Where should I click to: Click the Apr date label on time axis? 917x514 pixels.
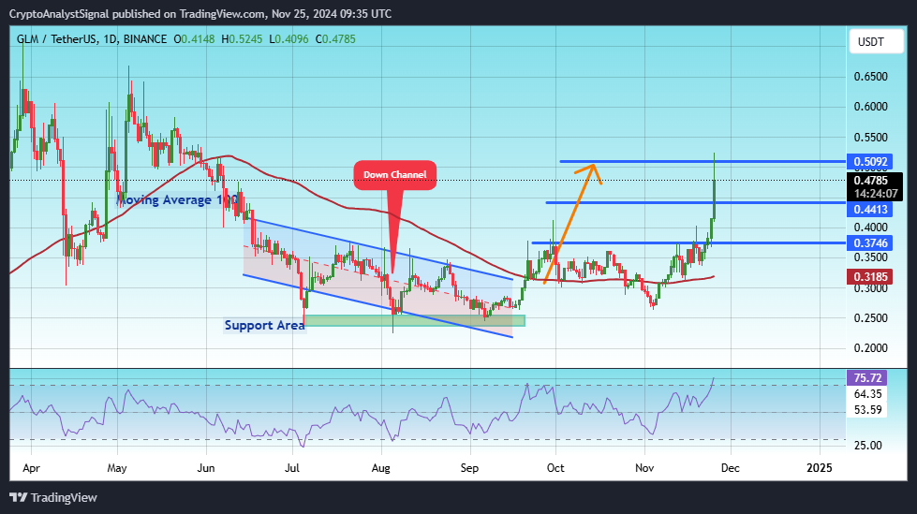(x=31, y=468)
